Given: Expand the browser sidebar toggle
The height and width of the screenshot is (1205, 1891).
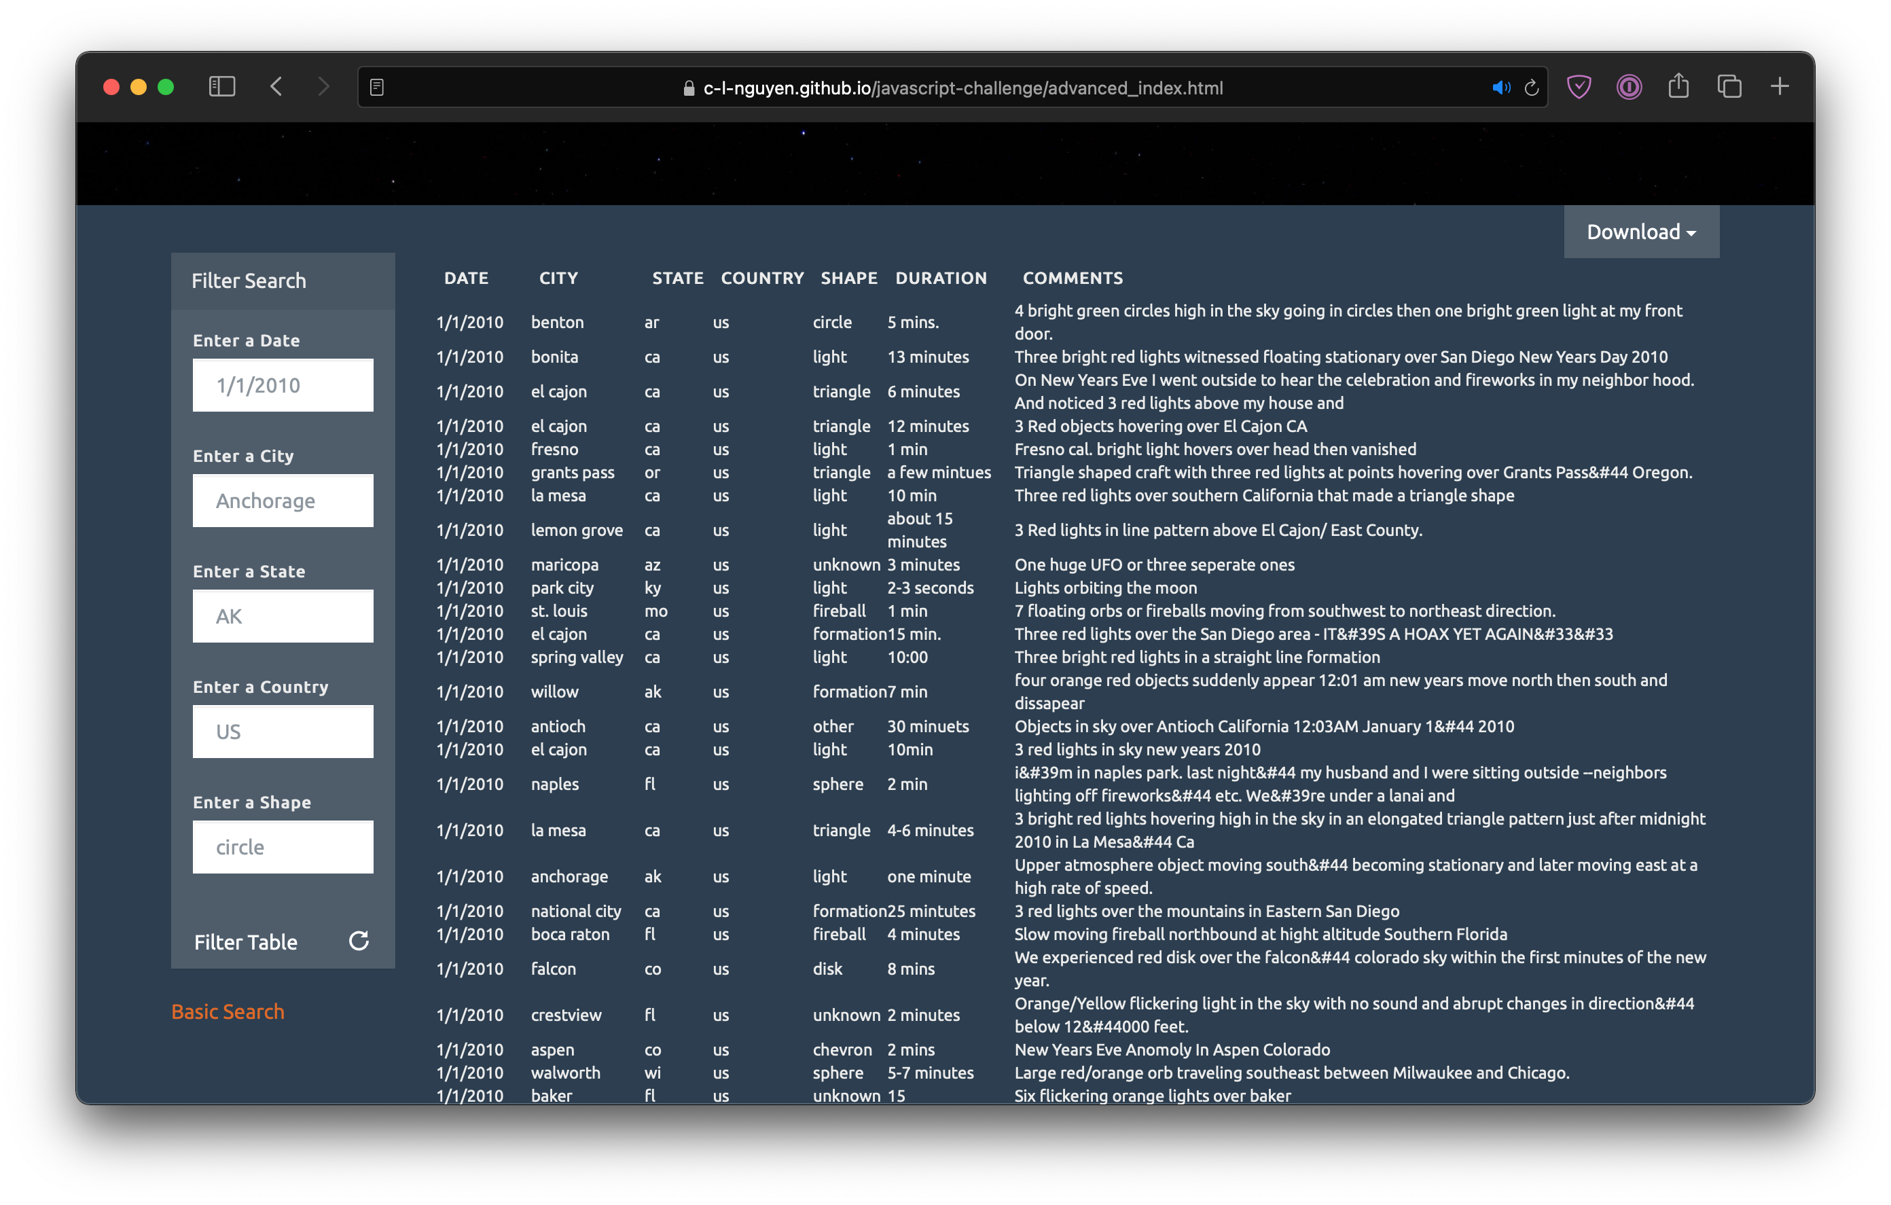Looking at the screenshot, I should [x=219, y=87].
